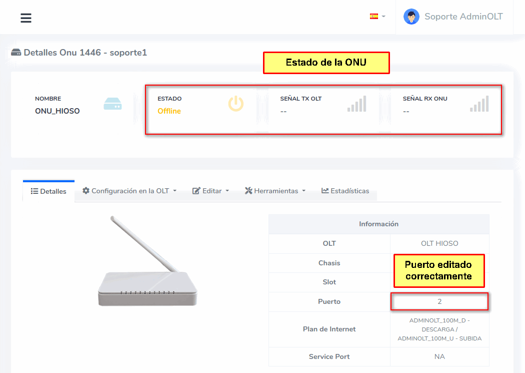
Task: Click the Plan de Internet value cell
Action: (x=439, y=329)
